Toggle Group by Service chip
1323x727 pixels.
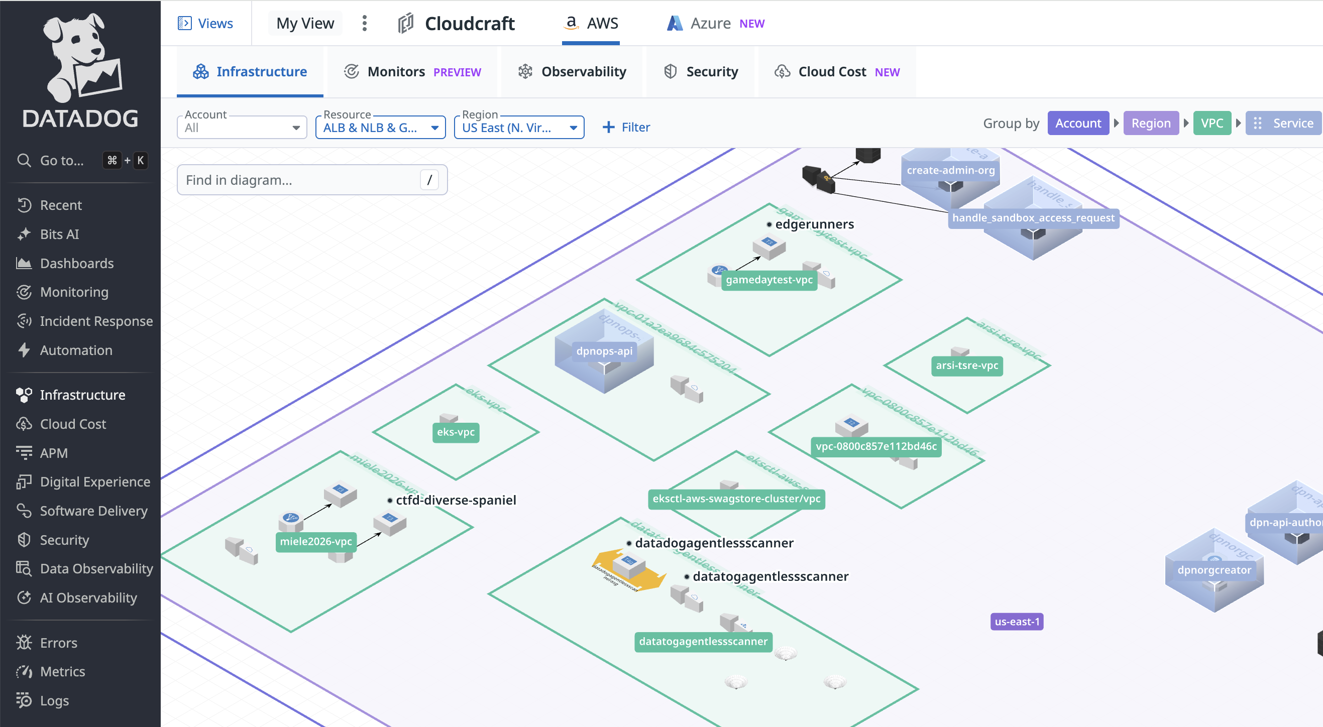pos(1283,123)
